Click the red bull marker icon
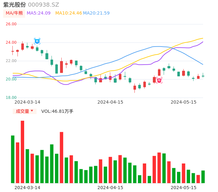Screen dimensions: 218x192 [159, 80]
